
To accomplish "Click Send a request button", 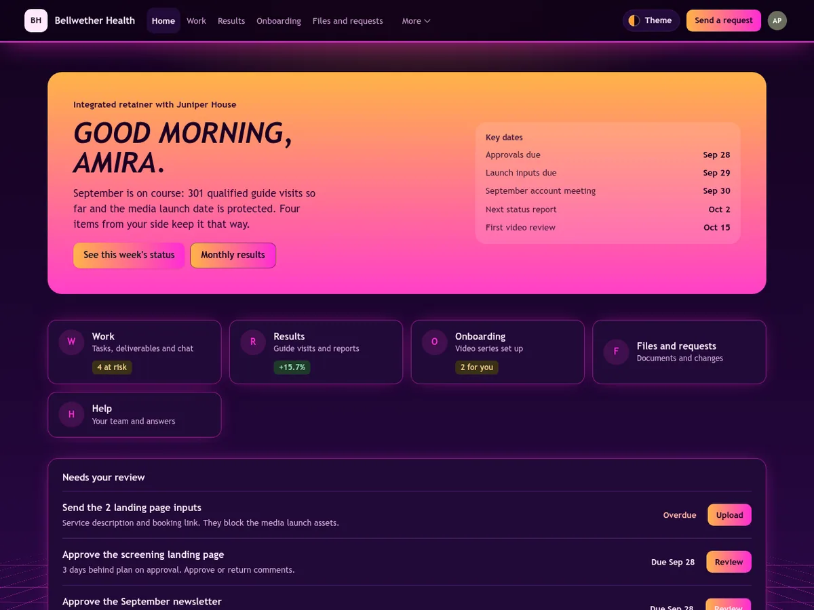I will point(724,20).
